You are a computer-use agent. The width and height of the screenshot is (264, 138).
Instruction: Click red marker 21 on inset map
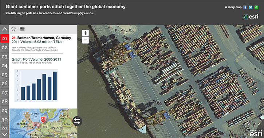tap(43, 120)
